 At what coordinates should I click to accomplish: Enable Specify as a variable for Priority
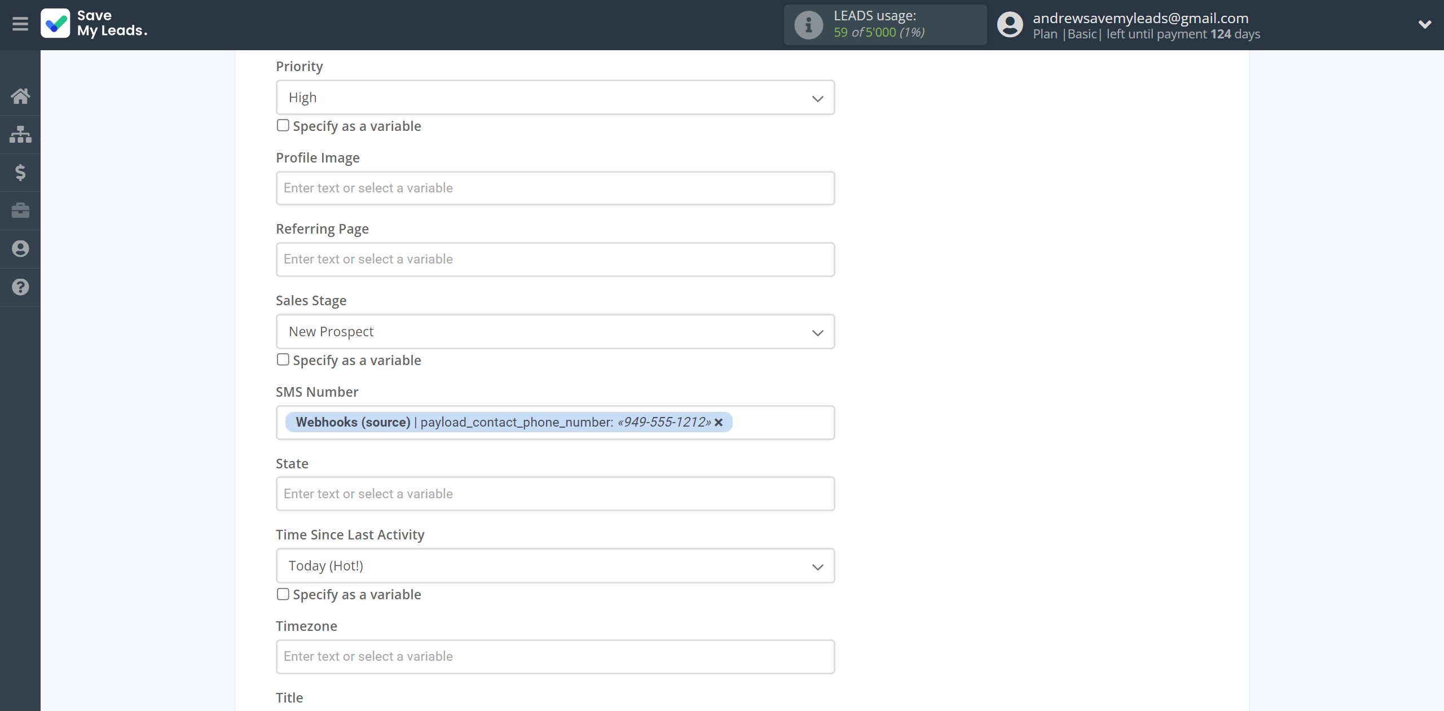[x=283, y=125]
